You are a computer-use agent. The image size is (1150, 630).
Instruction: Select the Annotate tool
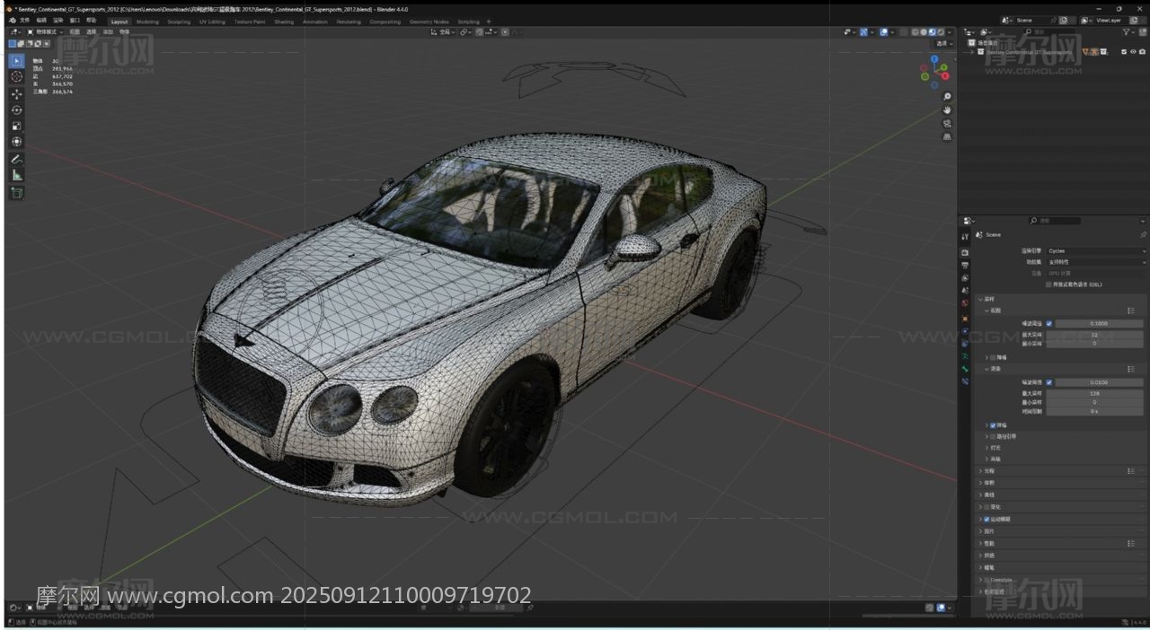pyautogui.click(x=16, y=160)
